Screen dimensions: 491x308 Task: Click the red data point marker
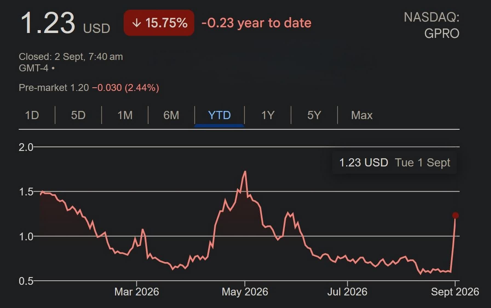pos(455,215)
